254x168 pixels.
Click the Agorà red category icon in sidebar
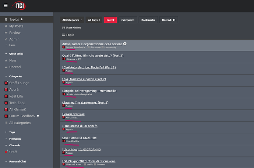coord(6,90)
